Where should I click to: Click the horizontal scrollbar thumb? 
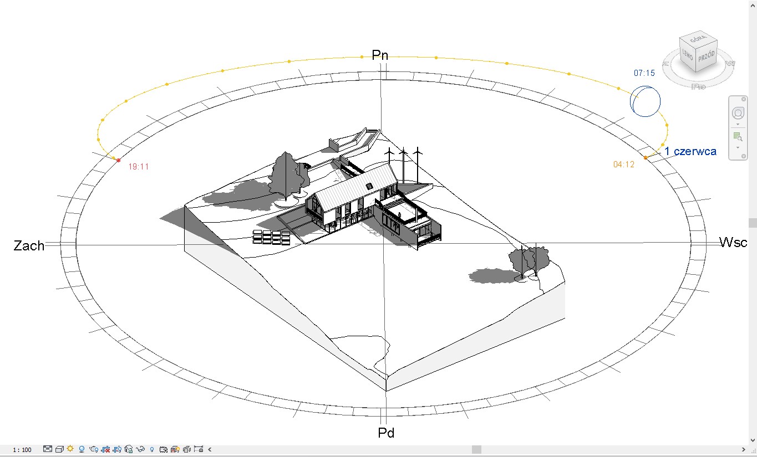[x=476, y=449]
